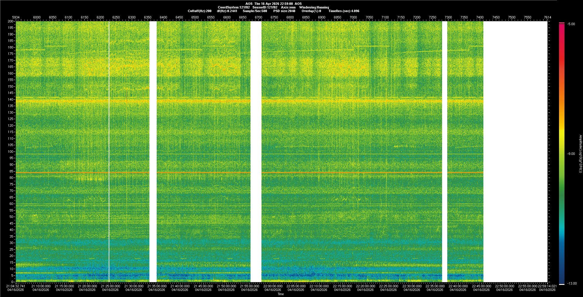Select the PSD size:2048 parameter
The width and height of the screenshot is (583, 297).
(x=284, y=11)
